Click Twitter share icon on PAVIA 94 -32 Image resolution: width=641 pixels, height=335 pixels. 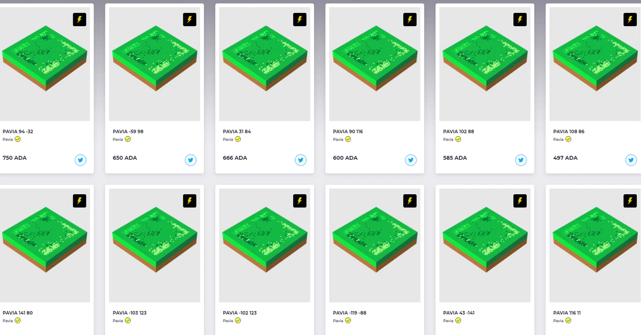click(x=81, y=159)
